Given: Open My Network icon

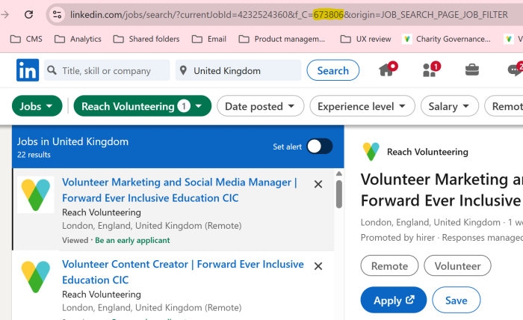Looking at the screenshot, I should (431, 70).
